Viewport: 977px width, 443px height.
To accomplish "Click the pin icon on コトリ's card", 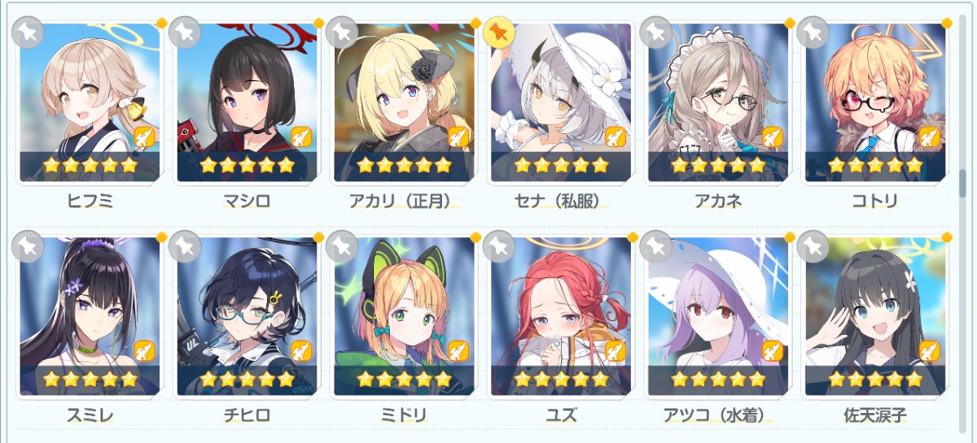I will [x=812, y=33].
